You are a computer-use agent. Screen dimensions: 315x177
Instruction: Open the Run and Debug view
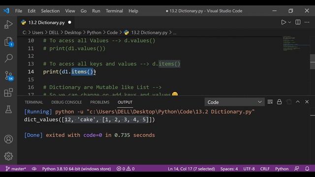(x=8, y=25)
